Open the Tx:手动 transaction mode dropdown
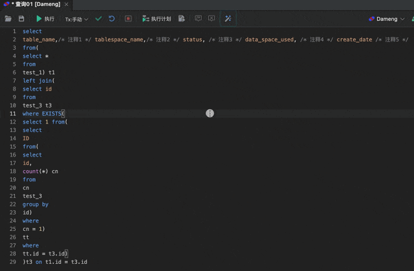414x271 pixels. (x=76, y=19)
